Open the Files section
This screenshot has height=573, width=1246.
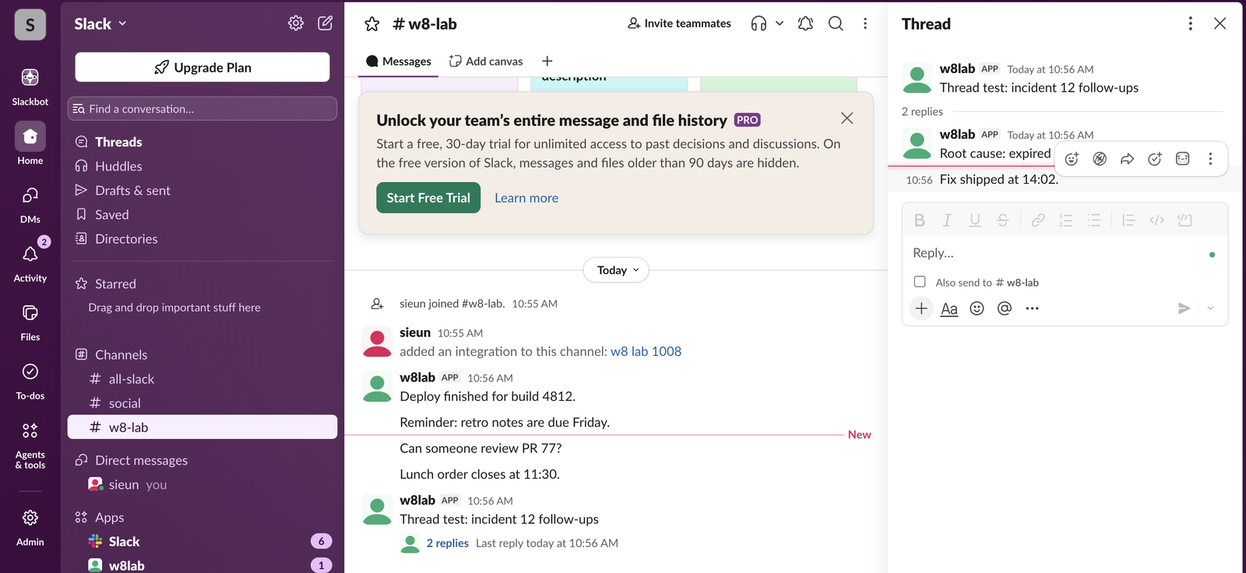coord(30,322)
